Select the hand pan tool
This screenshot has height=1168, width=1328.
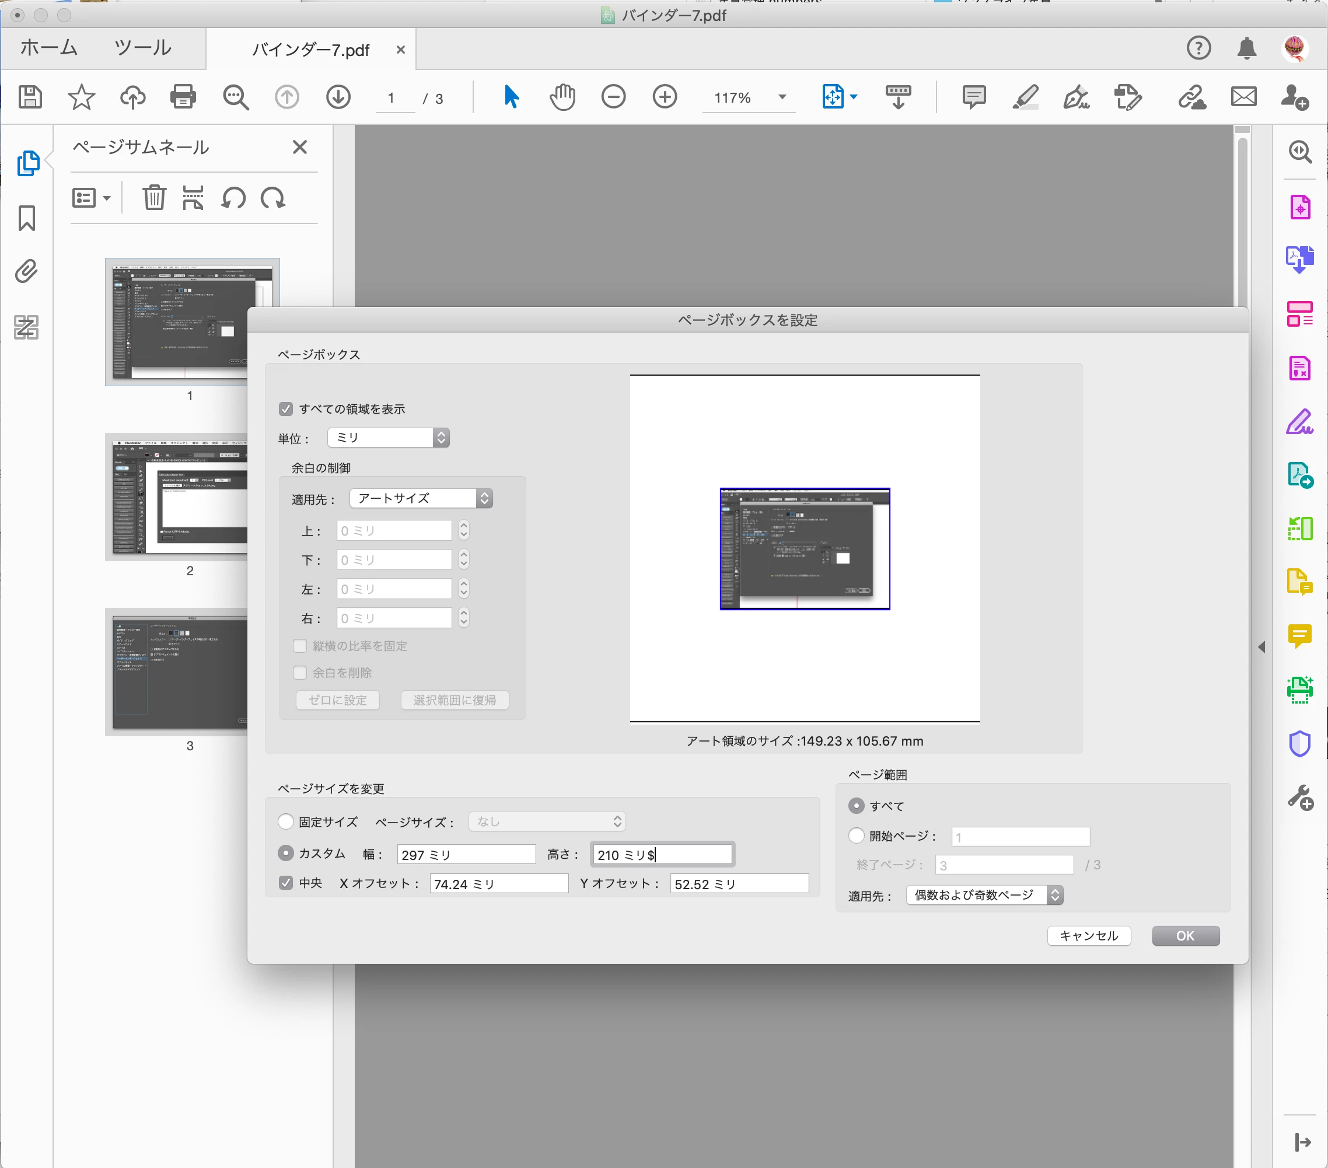coord(562,97)
